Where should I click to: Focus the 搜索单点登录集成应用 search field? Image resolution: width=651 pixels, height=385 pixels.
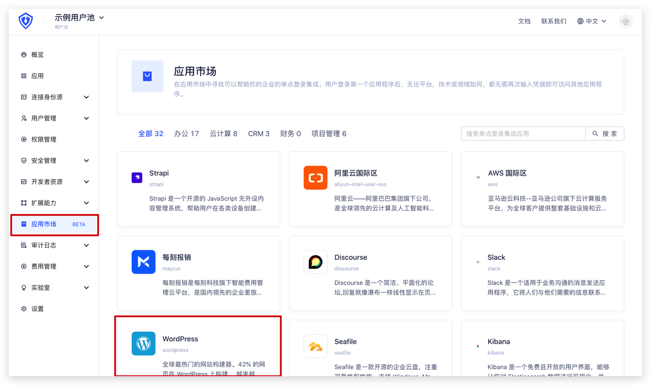523,134
